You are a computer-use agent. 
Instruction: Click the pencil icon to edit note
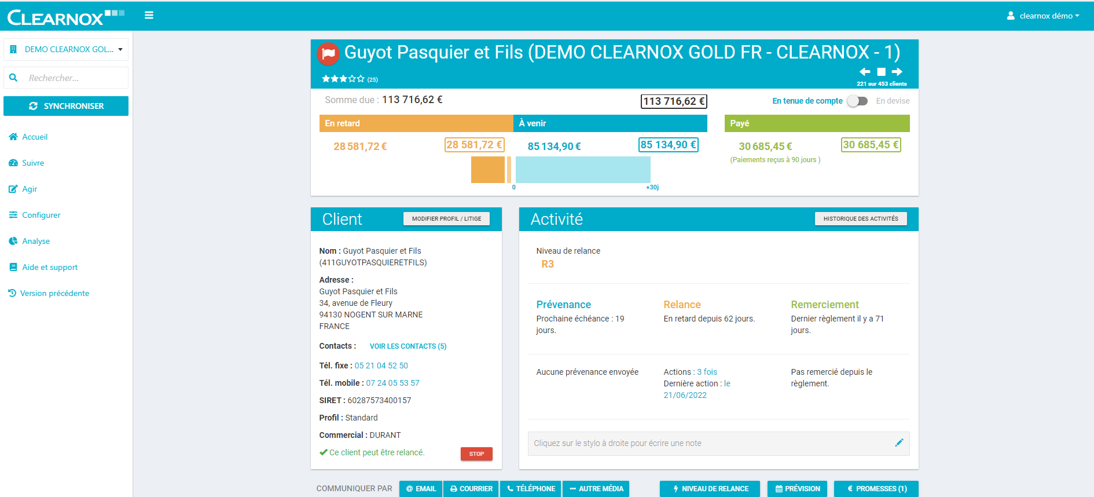point(899,443)
